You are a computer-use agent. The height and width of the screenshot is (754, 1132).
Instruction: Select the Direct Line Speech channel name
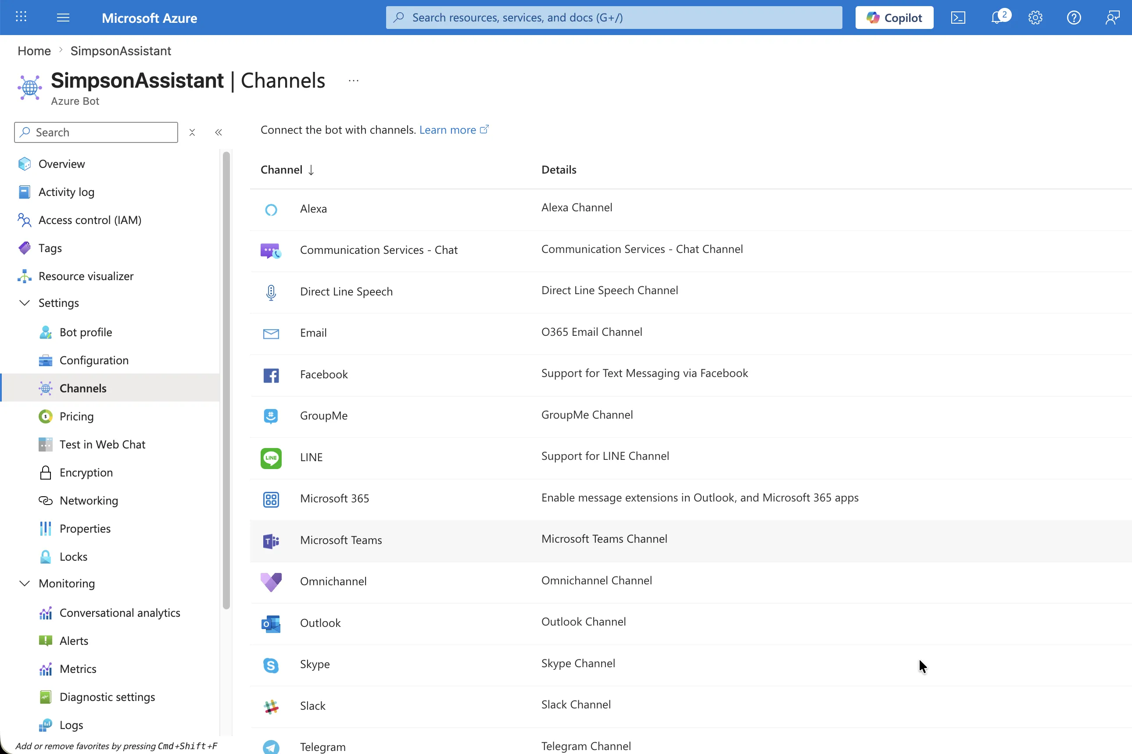346,292
